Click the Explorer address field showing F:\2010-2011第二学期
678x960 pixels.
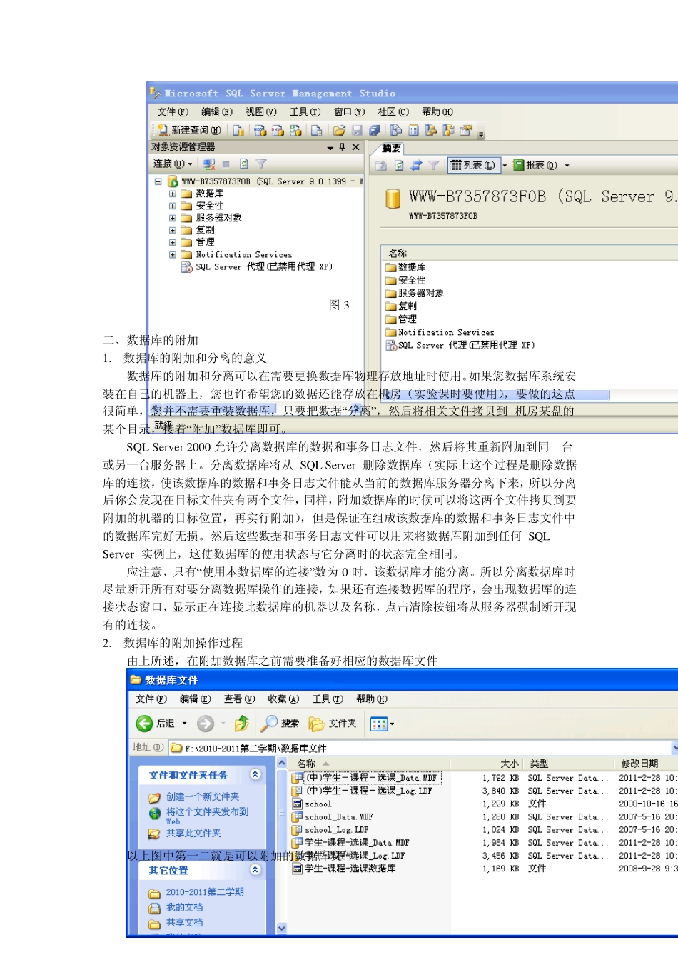[420, 748]
